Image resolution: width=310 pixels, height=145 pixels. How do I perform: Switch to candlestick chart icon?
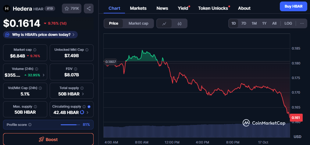pos(180,23)
